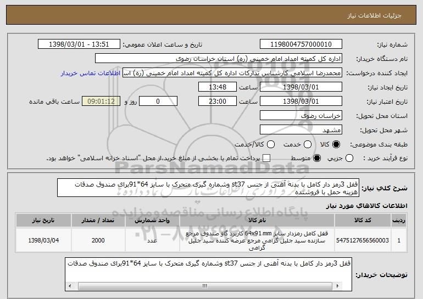Click the request creator name field
Screen dimensions: 423x299
click(x=232, y=73)
